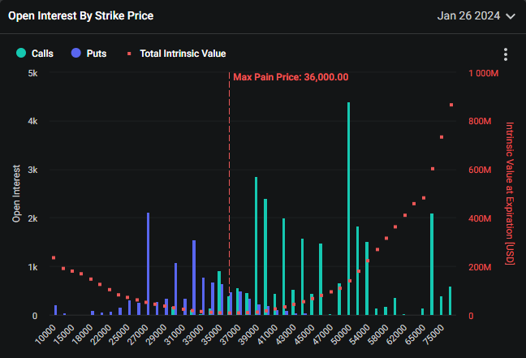Click the red Total Intrinsic Value marker

point(130,54)
